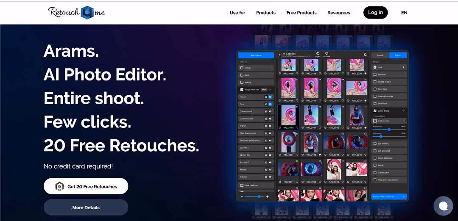Click the More Details button

pos(86,207)
